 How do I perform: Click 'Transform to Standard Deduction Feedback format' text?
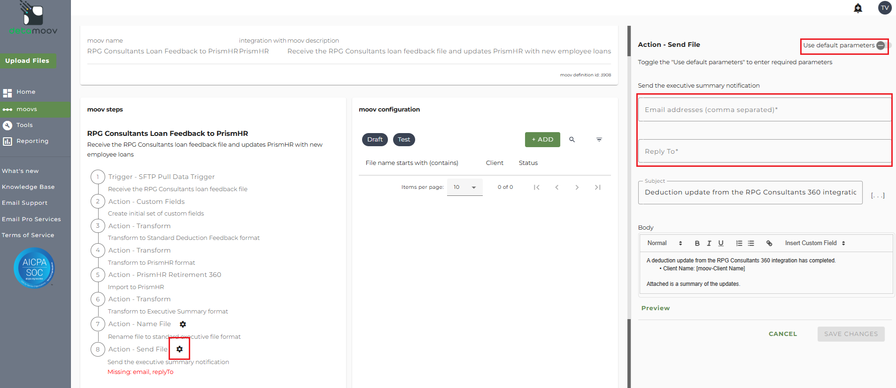[184, 238]
